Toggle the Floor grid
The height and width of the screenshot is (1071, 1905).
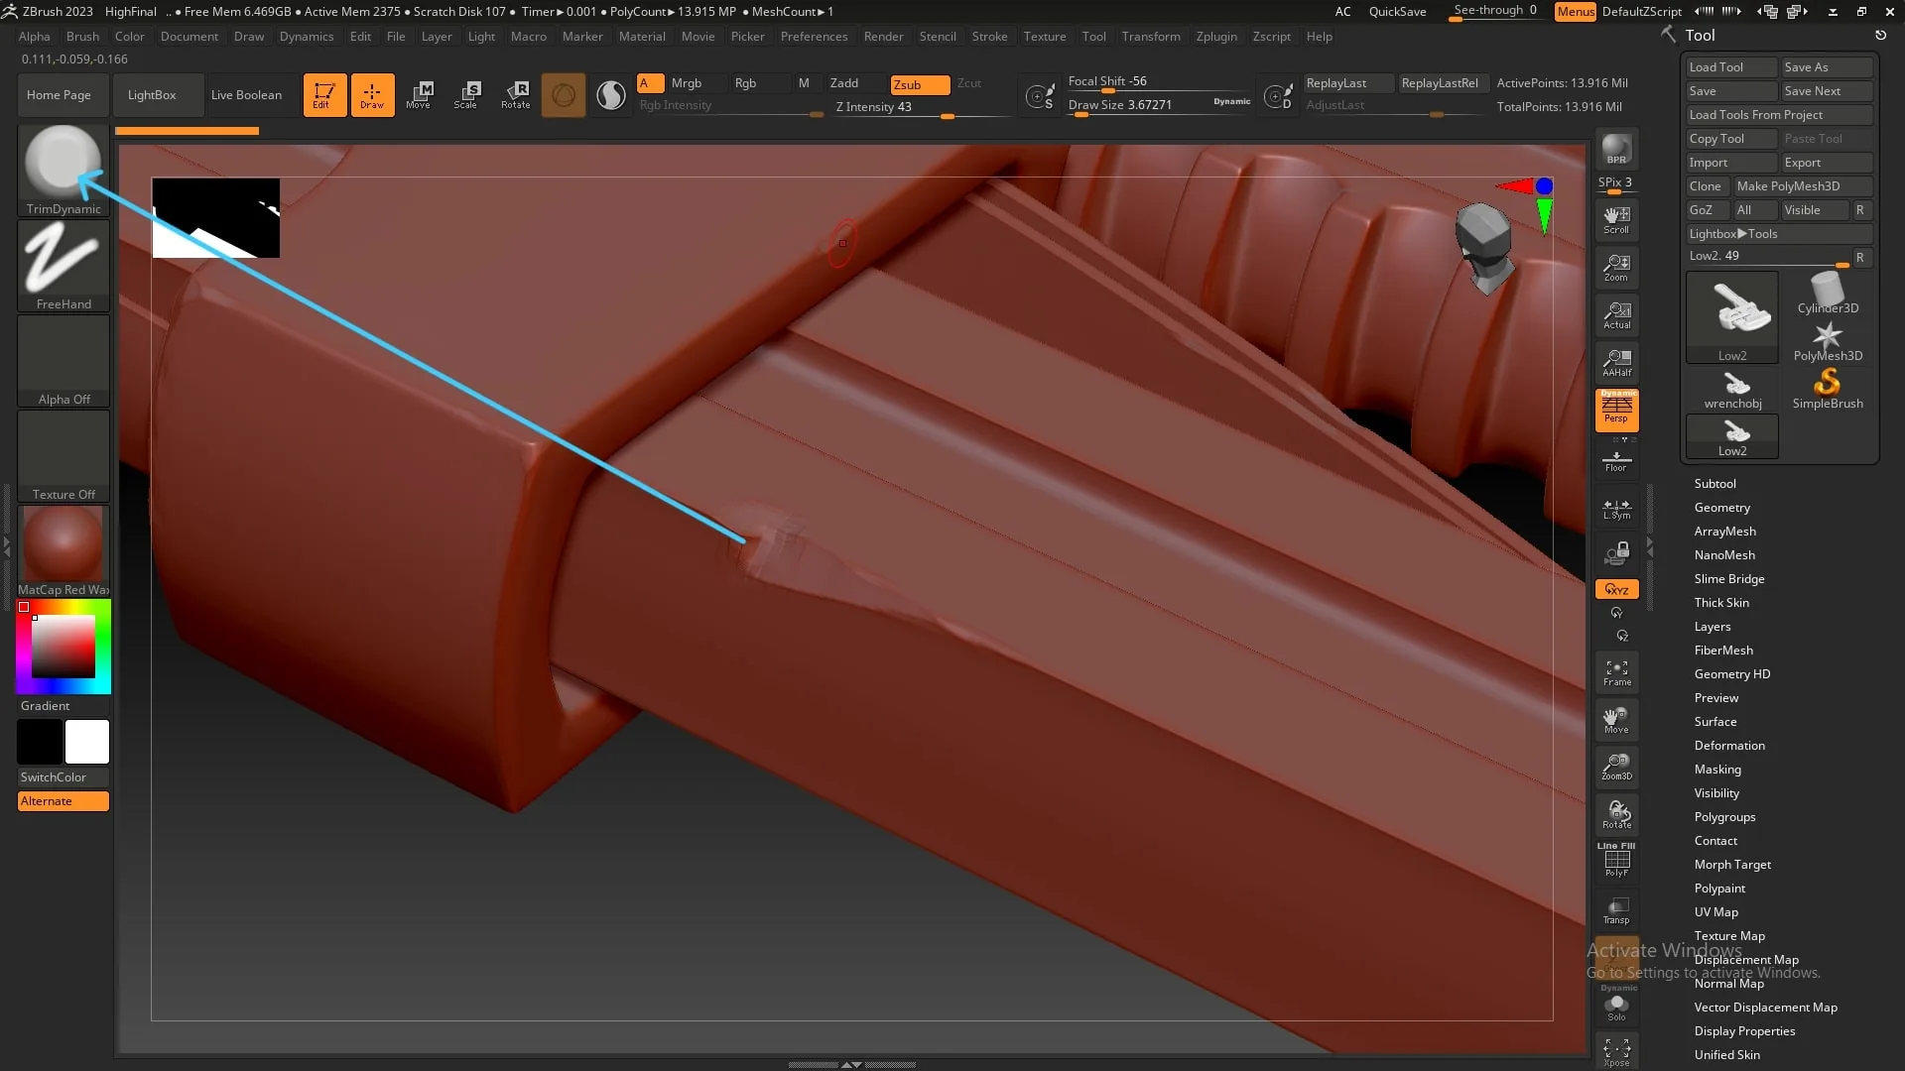(1616, 461)
